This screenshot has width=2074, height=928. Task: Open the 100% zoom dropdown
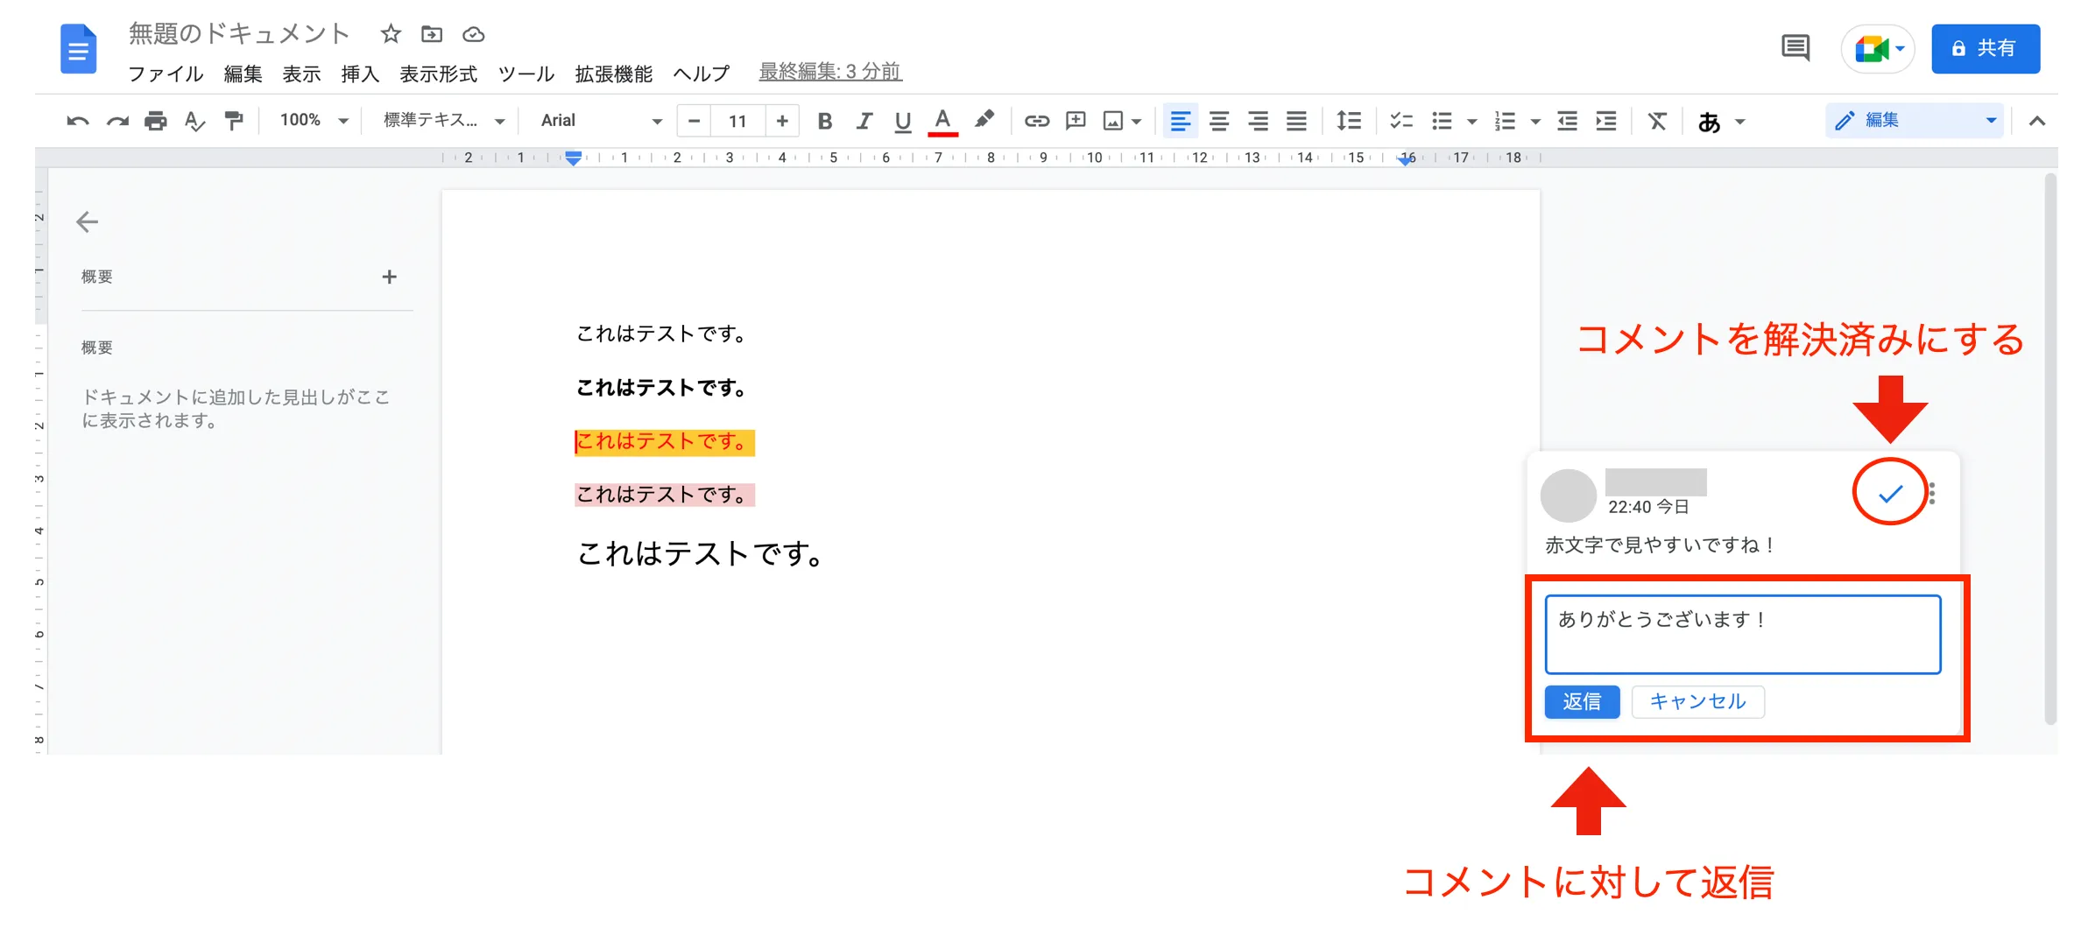pyautogui.click(x=314, y=121)
